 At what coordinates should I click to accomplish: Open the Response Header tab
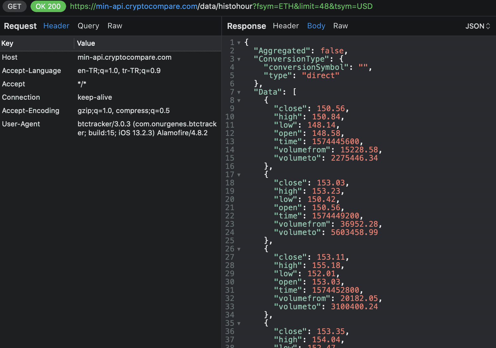[286, 26]
